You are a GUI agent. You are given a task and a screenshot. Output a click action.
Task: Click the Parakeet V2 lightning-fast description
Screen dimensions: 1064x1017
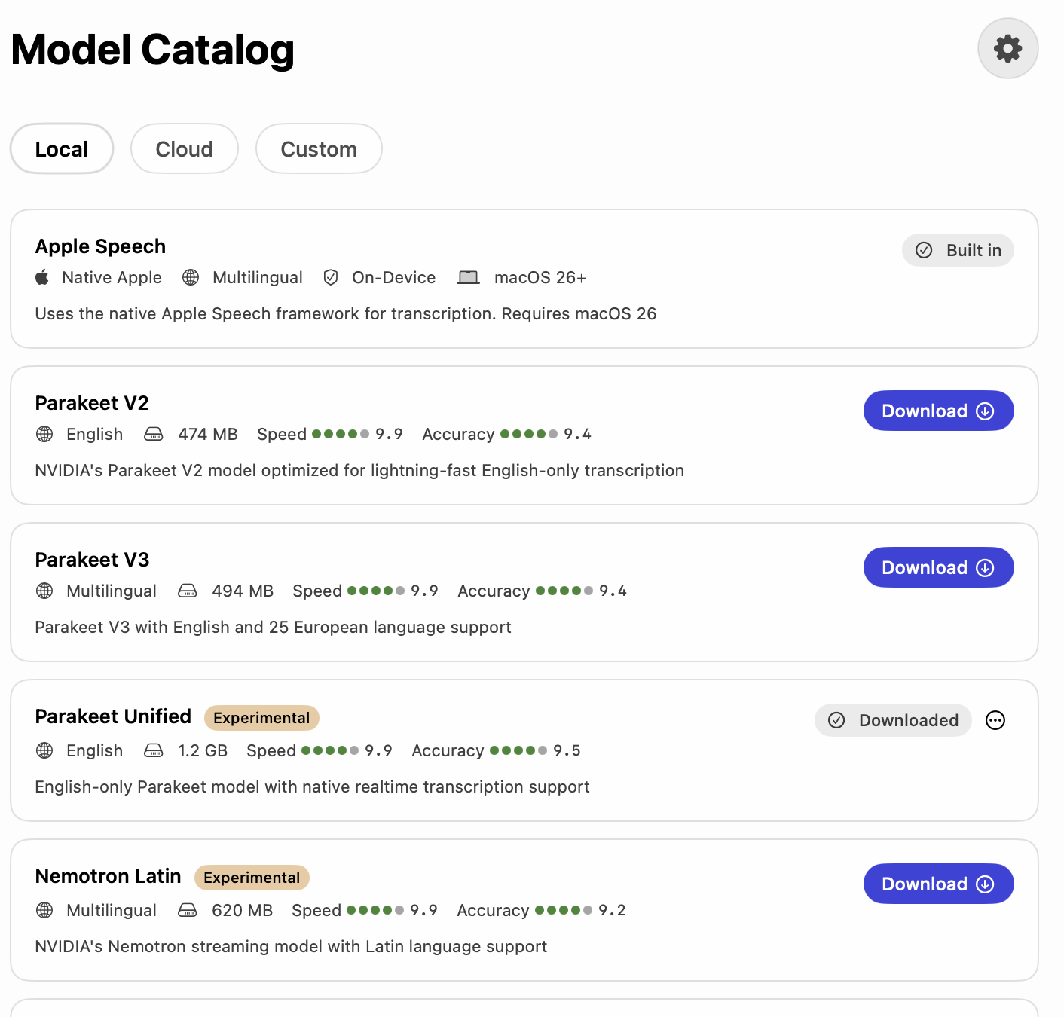[x=359, y=470]
